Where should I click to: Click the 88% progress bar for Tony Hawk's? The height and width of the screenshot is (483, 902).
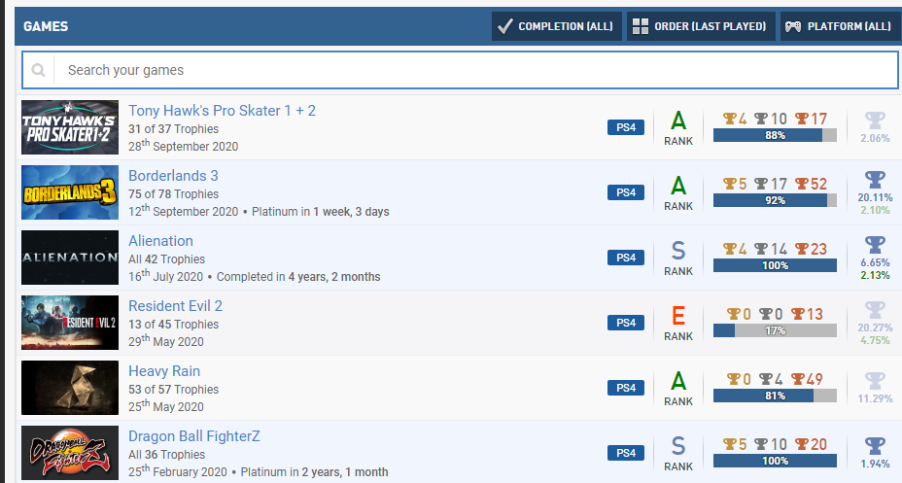(775, 135)
